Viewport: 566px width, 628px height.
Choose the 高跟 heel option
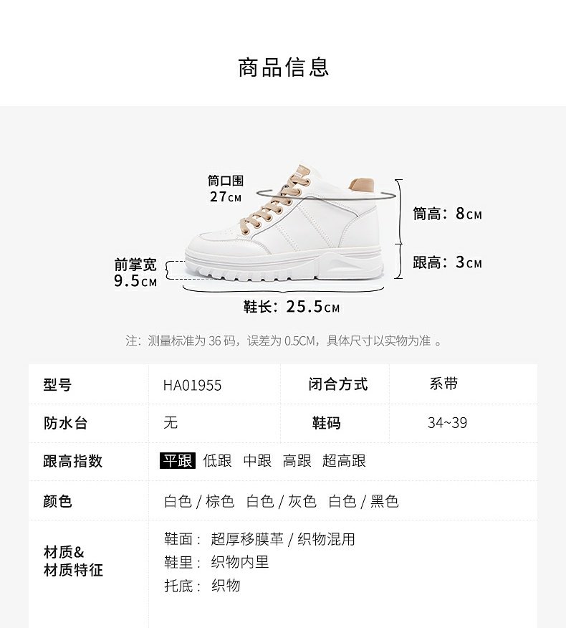coord(297,460)
